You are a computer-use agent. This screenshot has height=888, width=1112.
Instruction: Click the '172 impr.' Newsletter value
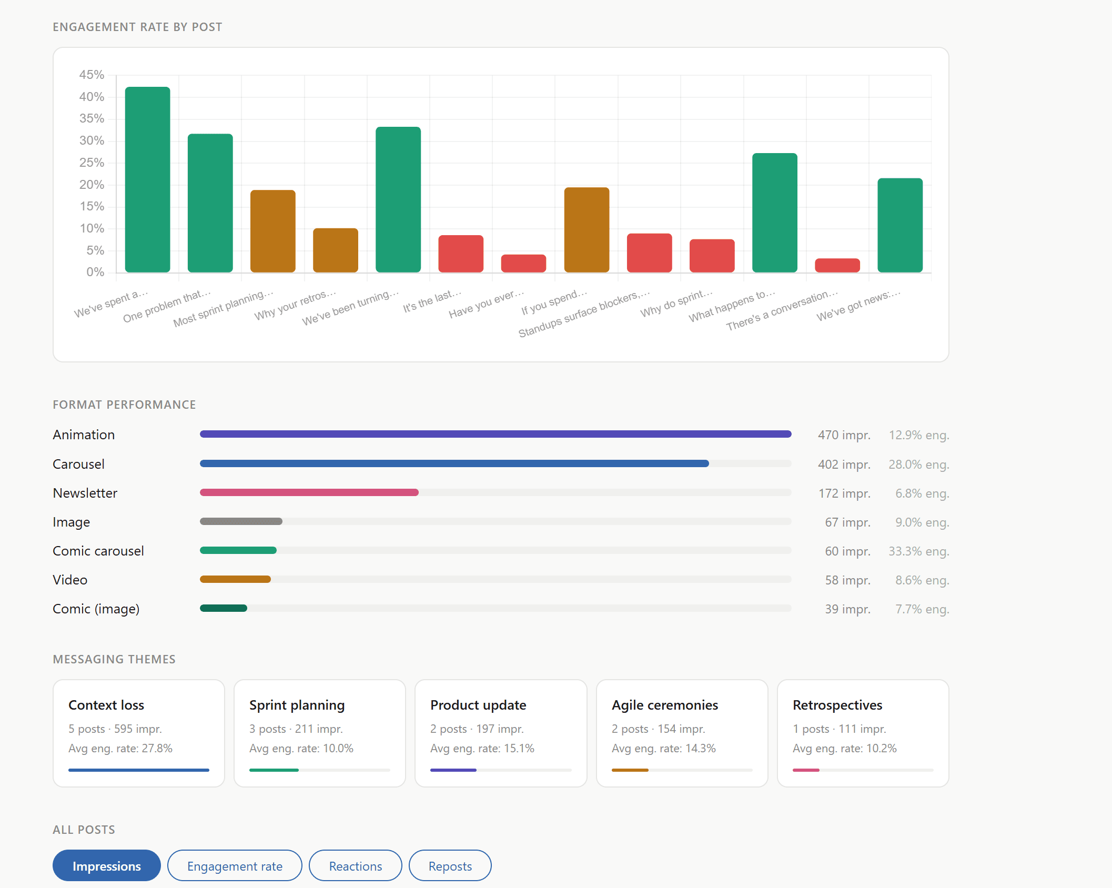tap(844, 493)
